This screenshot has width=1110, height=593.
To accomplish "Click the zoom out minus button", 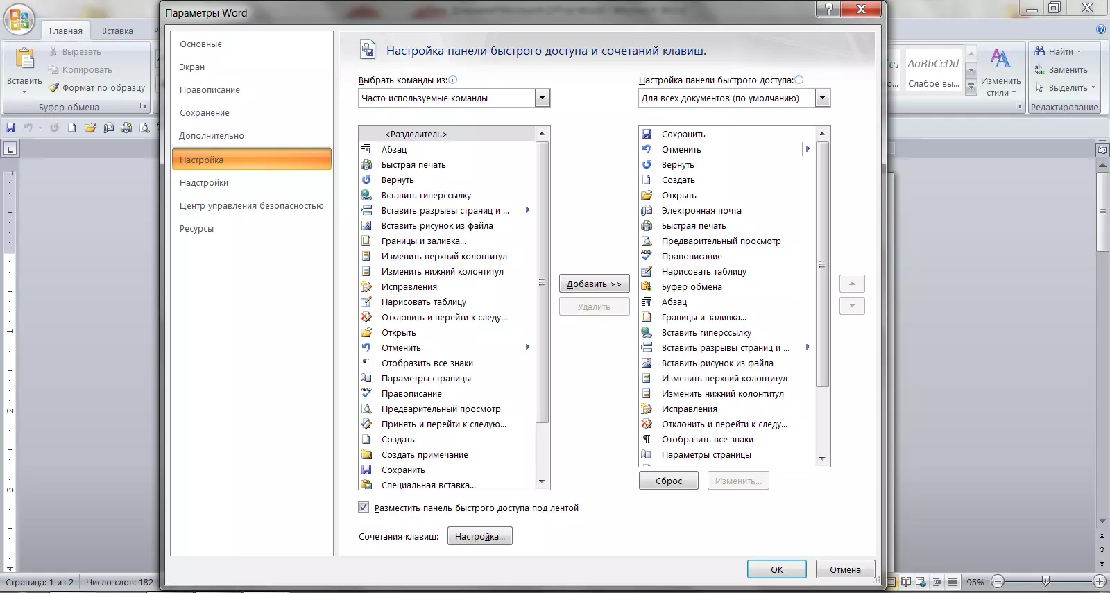I will tap(998, 582).
